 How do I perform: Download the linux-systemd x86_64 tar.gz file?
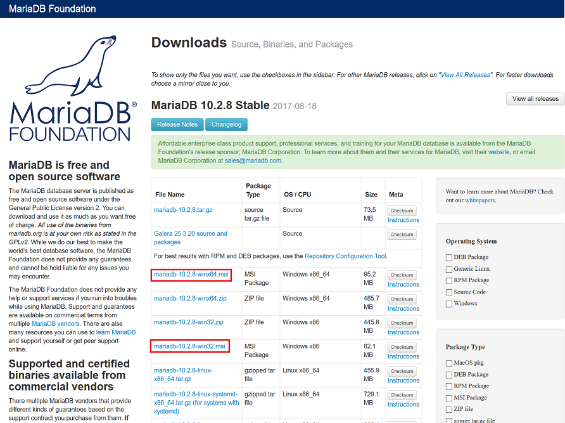(196, 403)
